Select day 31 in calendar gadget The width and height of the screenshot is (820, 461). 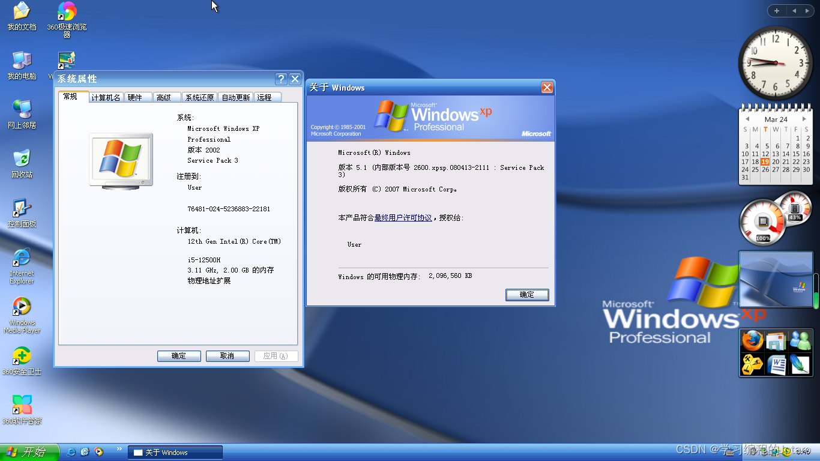click(x=745, y=178)
